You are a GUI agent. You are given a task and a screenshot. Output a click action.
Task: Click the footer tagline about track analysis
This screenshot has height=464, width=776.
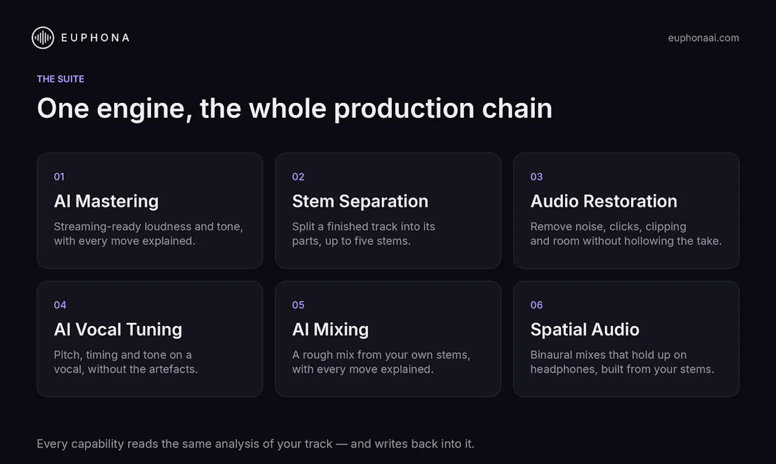click(x=256, y=444)
